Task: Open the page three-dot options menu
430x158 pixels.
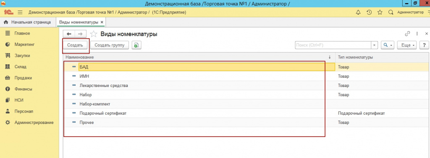Action: tap(417, 34)
